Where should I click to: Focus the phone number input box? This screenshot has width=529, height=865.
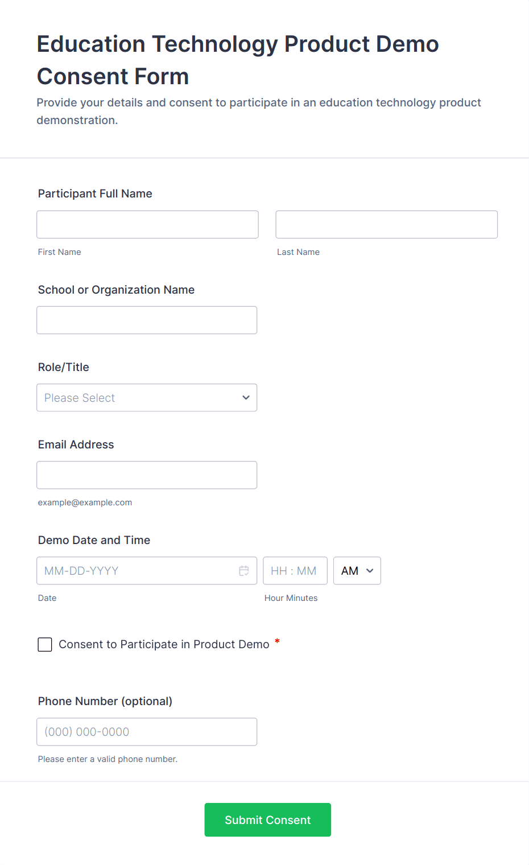(x=147, y=732)
